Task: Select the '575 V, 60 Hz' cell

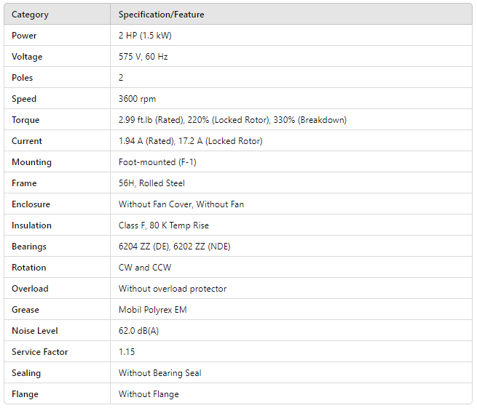Action: pyautogui.click(x=143, y=57)
